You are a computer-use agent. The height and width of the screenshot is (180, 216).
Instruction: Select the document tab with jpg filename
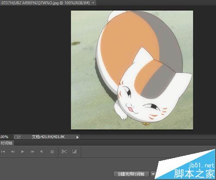[x=45, y=3]
